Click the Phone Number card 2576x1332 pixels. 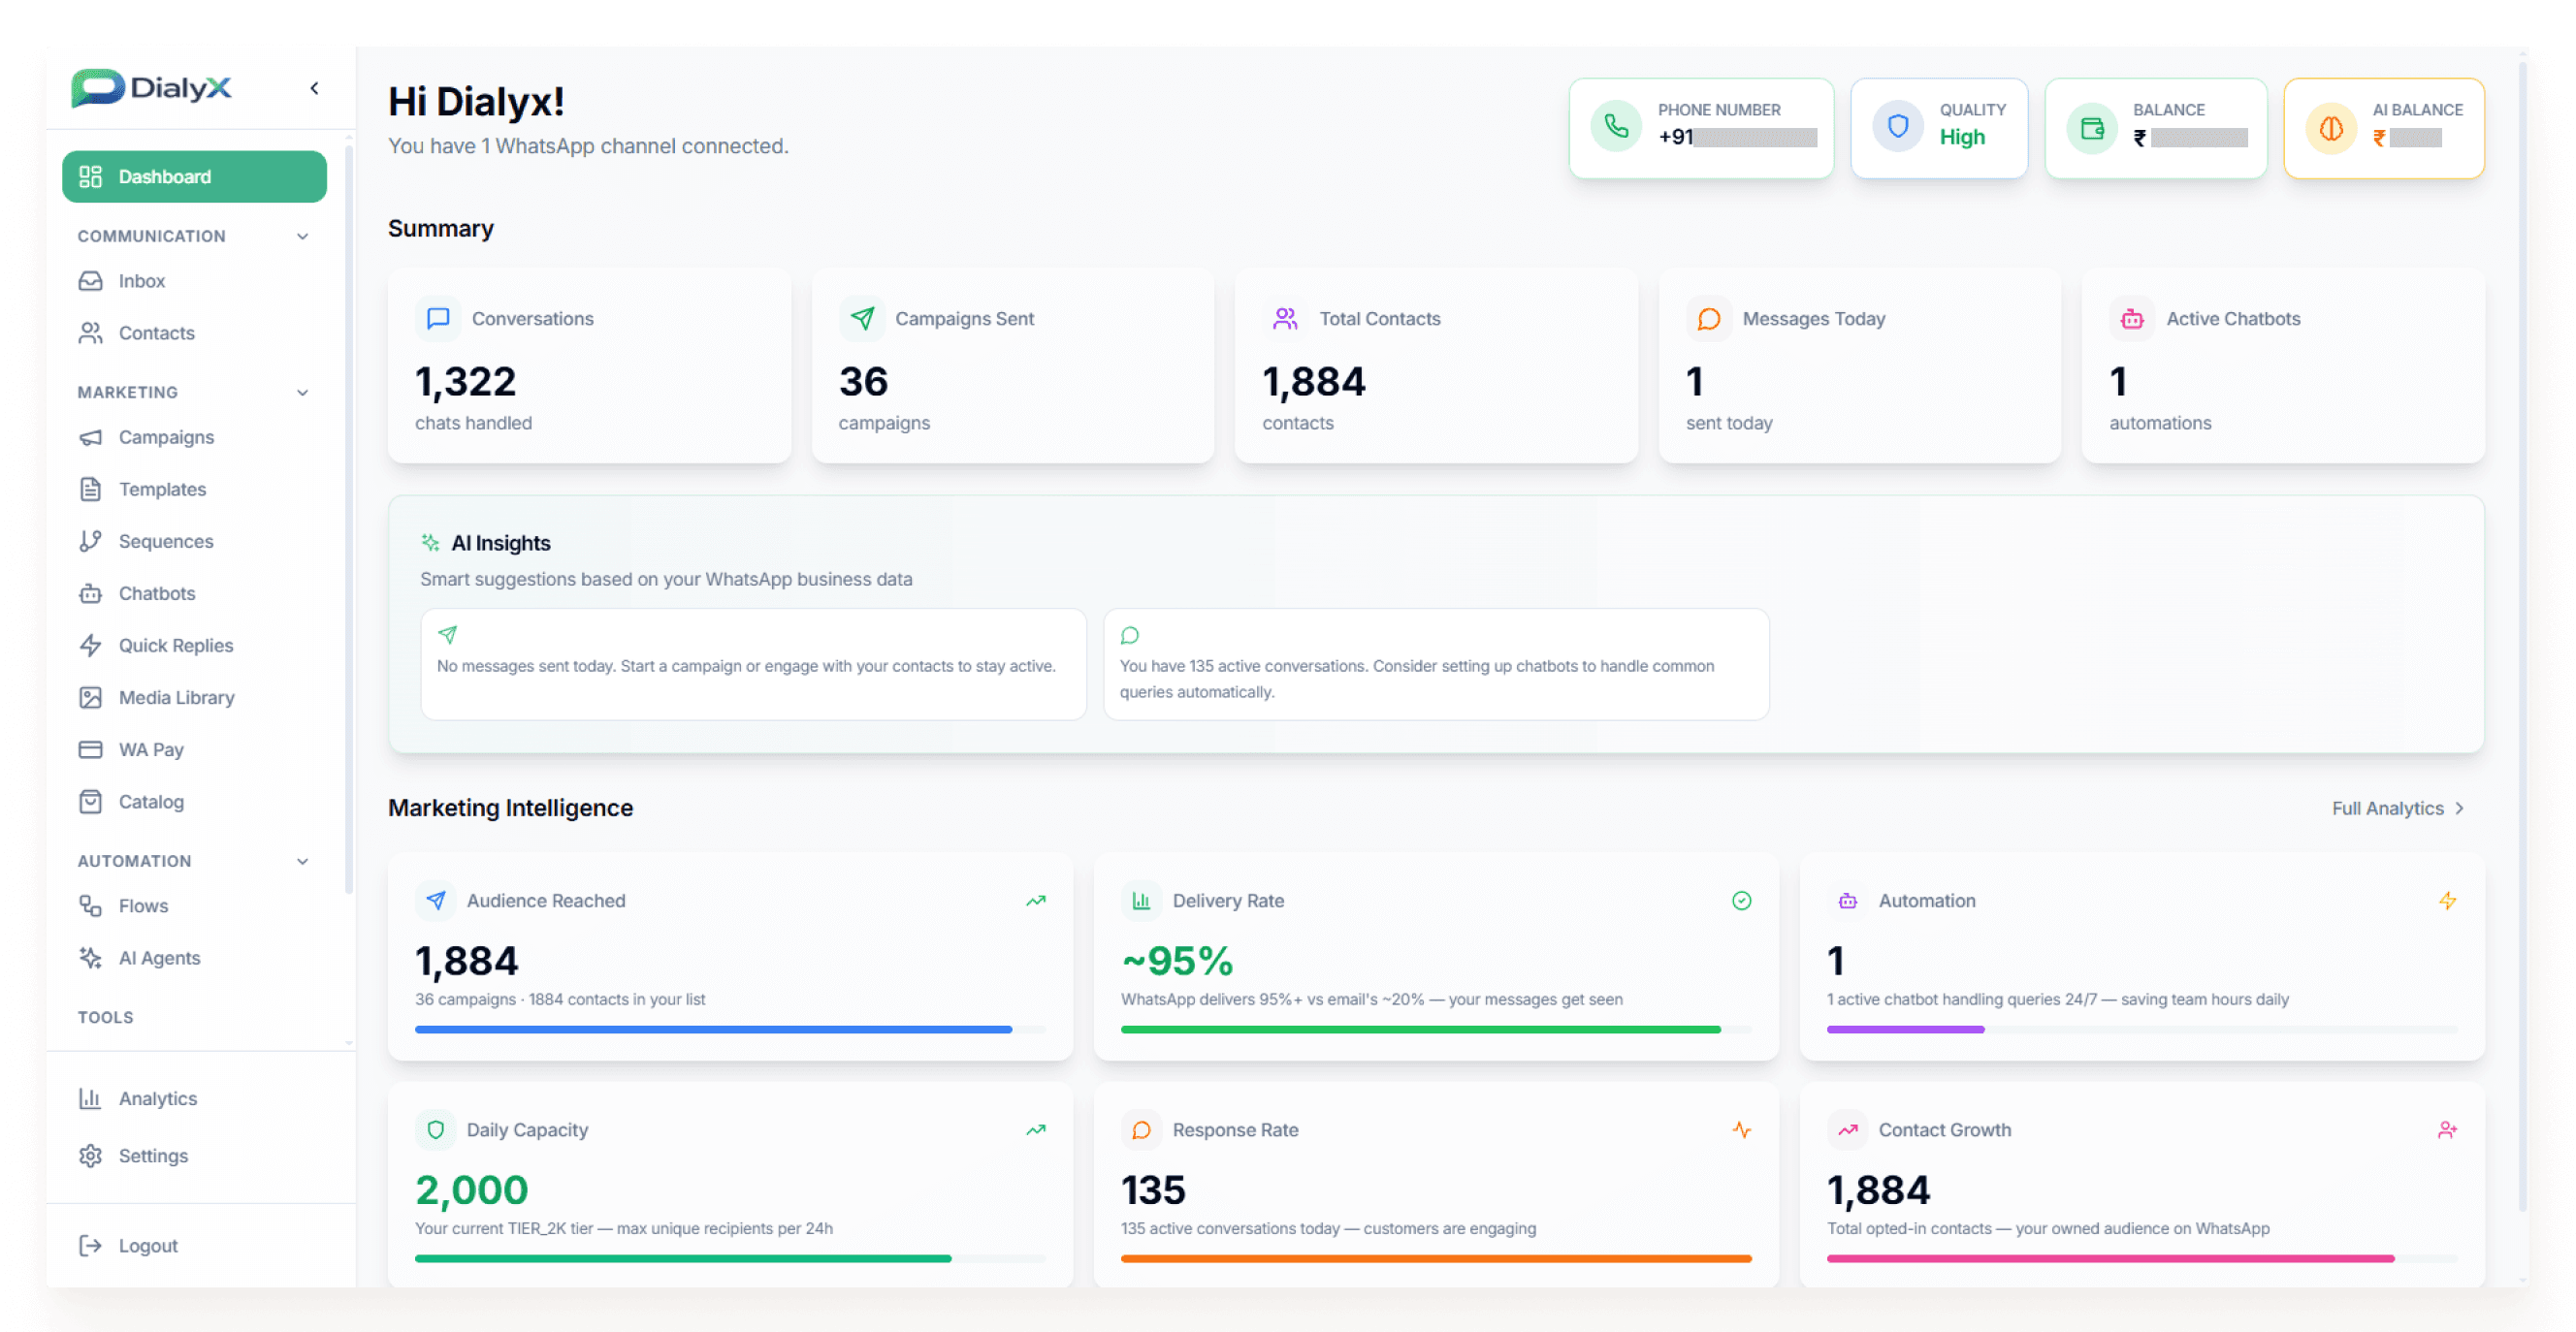[x=1701, y=128]
